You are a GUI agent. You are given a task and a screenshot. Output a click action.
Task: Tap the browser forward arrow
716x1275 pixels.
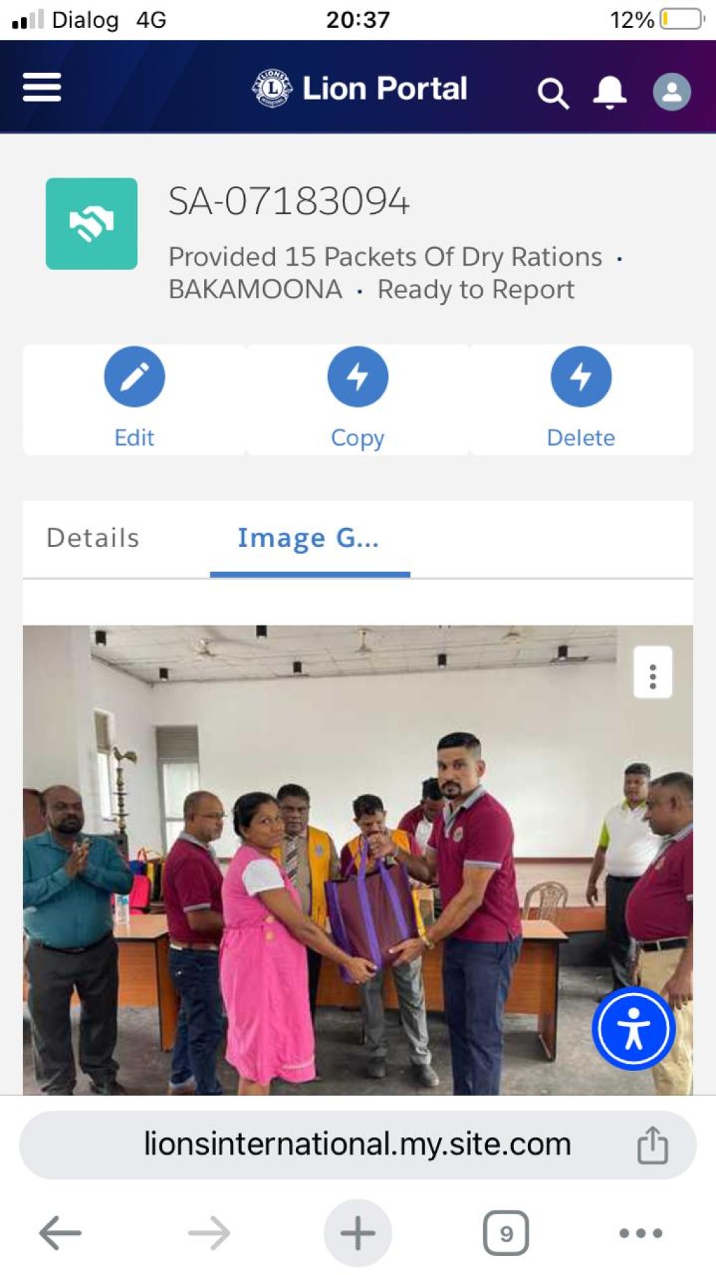[x=209, y=1232]
